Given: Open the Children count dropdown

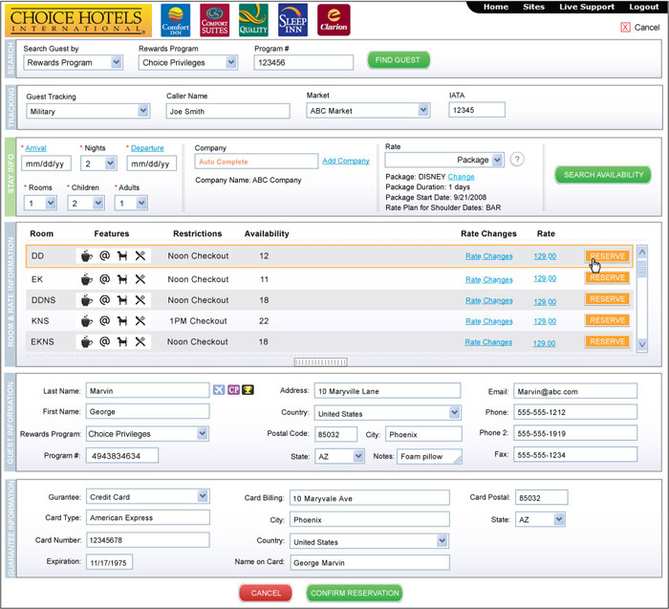Looking at the screenshot, I should click(98, 203).
